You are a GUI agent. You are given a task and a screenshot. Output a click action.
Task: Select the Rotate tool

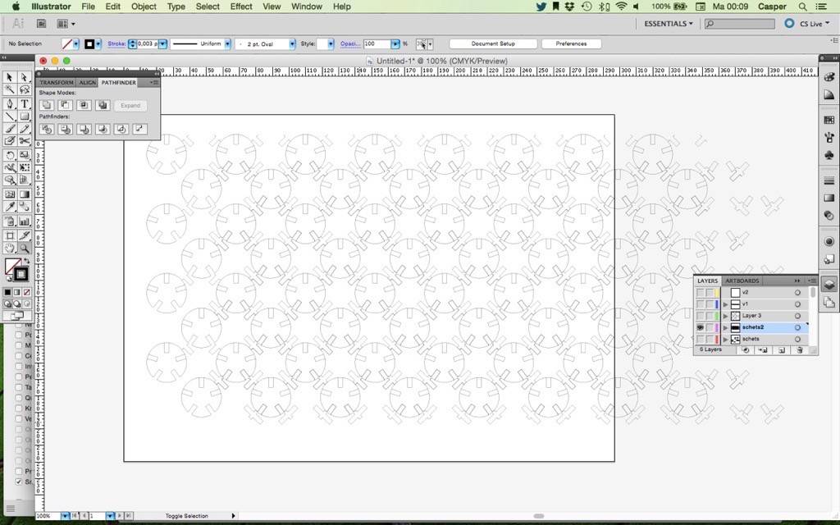(10, 155)
